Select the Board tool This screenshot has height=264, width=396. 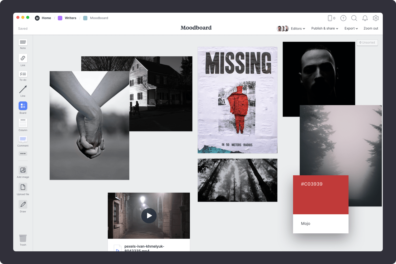(23, 106)
